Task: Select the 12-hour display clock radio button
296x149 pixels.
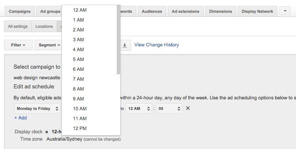Action: coord(47,132)
